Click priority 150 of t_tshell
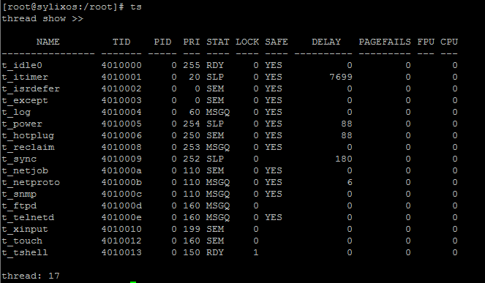Viewport: 485px width, 283px height. point(192,253)
